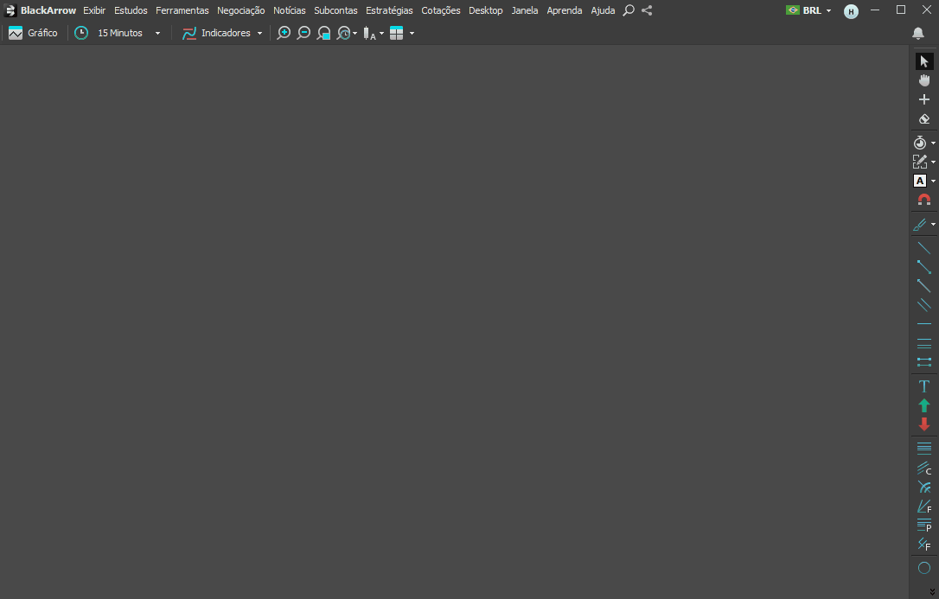Open the Estudos menu

[131, 10]
